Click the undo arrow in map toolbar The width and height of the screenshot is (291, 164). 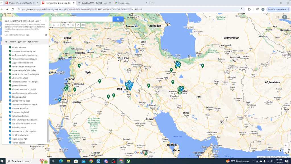coord(53,25)
